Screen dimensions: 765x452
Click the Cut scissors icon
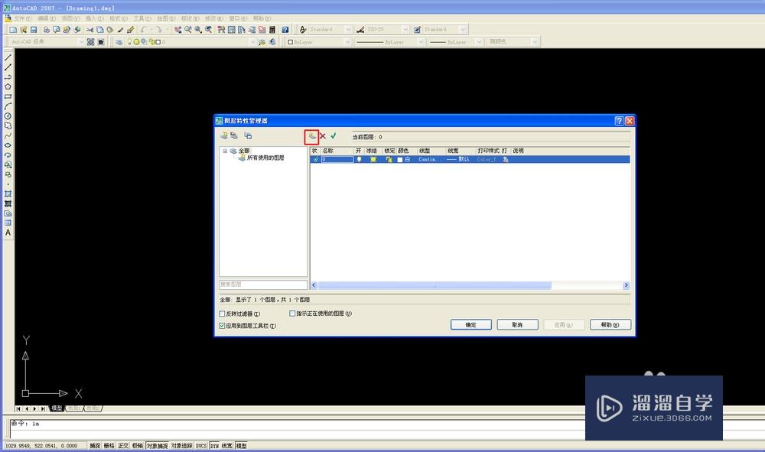click(x=90, y=30)
